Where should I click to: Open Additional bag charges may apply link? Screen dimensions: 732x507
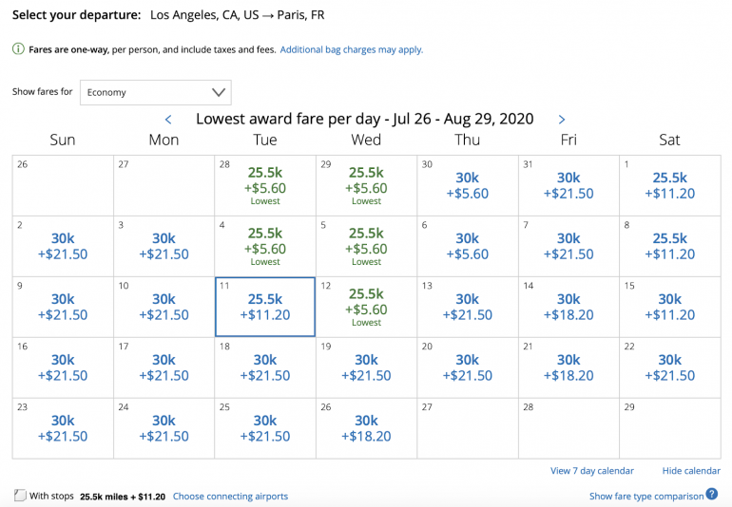352,49
